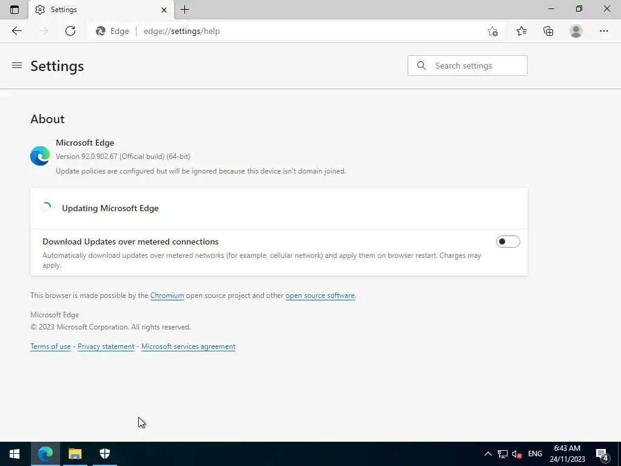The width and height of the screenshot is (621, 466).
Task: Open Collections panel
Action: (x=548, y=31)
